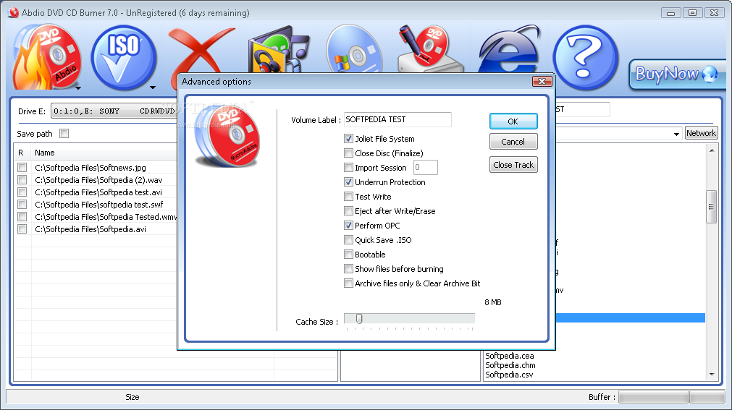Click the Volume Label input field

tap(397, 119)
